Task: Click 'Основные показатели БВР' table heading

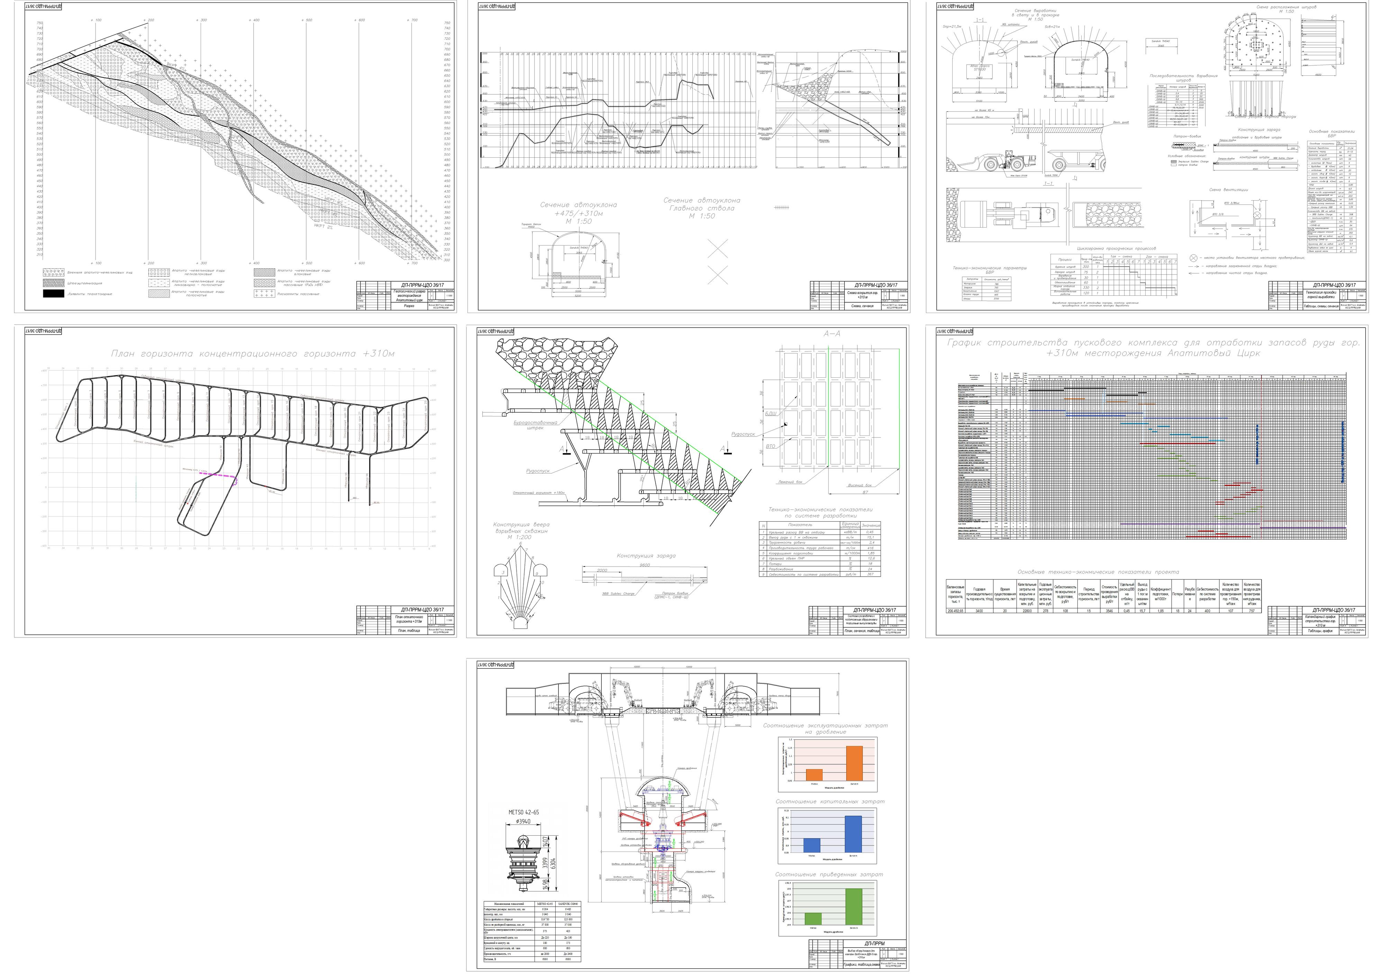Action: click(1331, 134)
